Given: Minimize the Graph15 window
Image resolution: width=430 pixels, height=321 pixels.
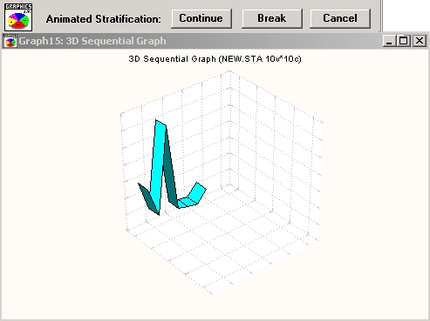Looking at the screenshot, I should [x=389, y=41].
